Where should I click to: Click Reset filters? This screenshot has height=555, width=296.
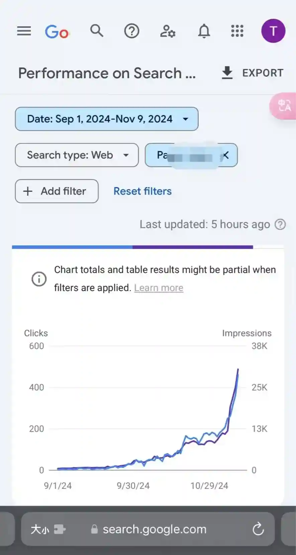(142, 191)
